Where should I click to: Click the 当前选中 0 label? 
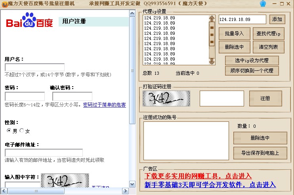(187, 73)
